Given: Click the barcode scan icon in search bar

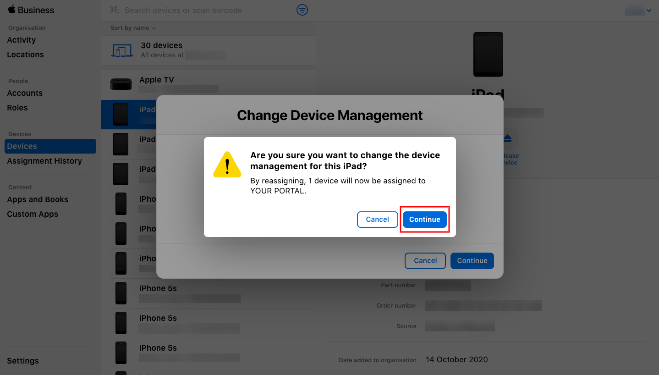Looking at the screenshot, I should coord(114,10).
